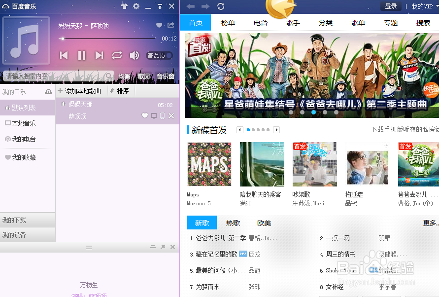The image size is (439, 297).
Task: Select the 新歌 tab
Action: tap(202, 223)
